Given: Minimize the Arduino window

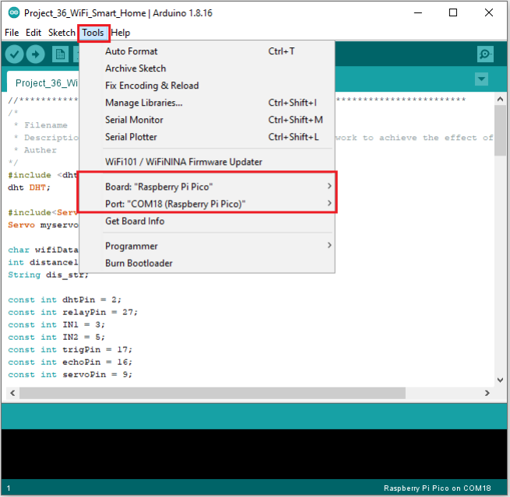Looking at the screenshot, I should (417, 13).
